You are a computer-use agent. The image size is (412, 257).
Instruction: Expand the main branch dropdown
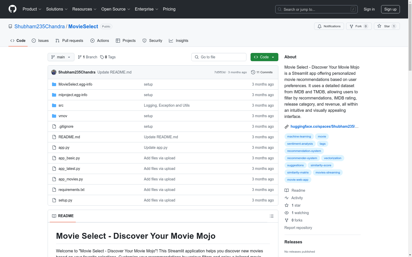pos(61,57)
